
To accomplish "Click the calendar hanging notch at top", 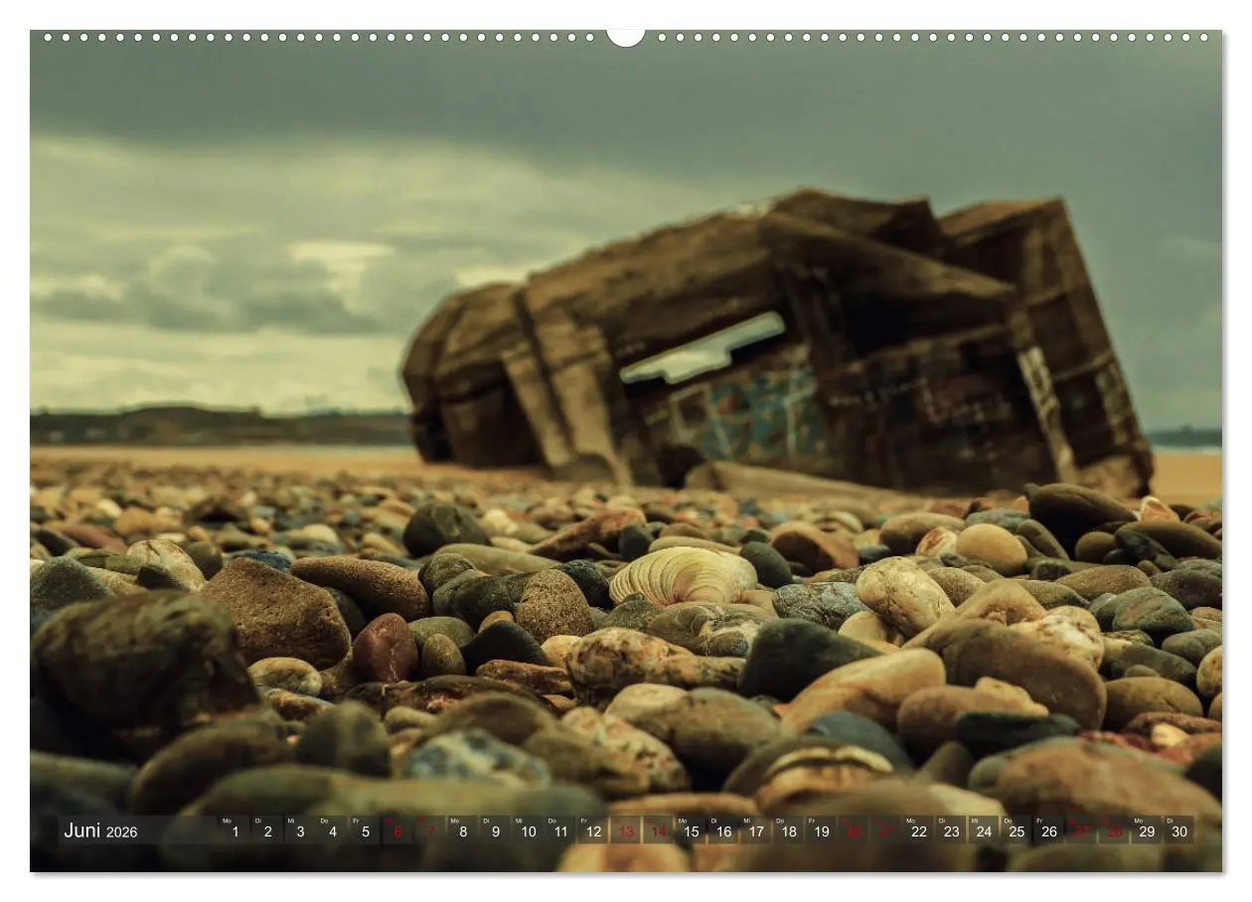I will pyautogui.click(x=626, y=37).
